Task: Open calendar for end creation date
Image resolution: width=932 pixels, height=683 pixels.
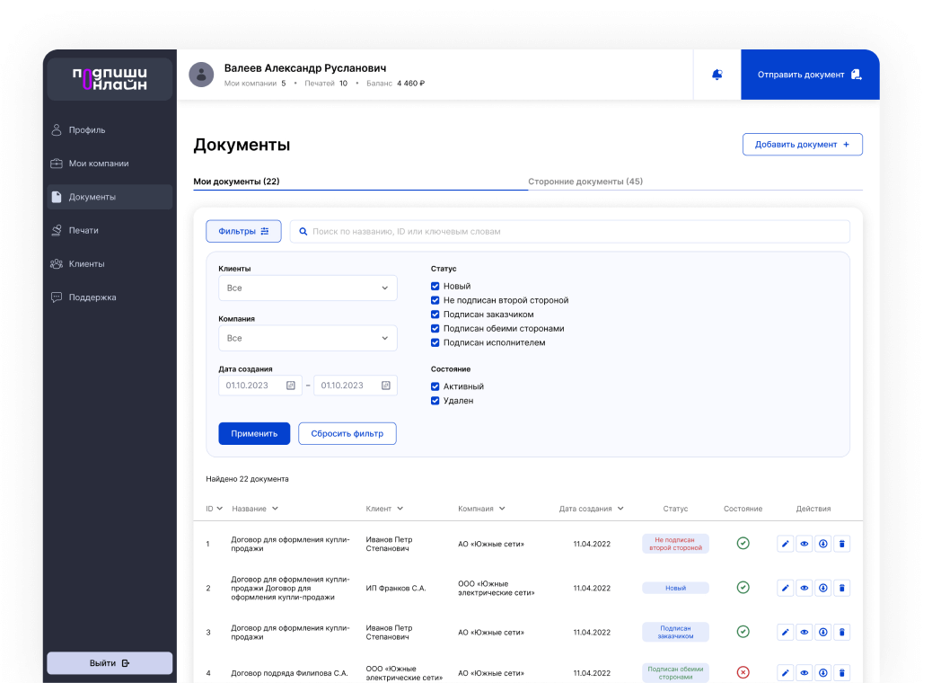Action: 386,386
